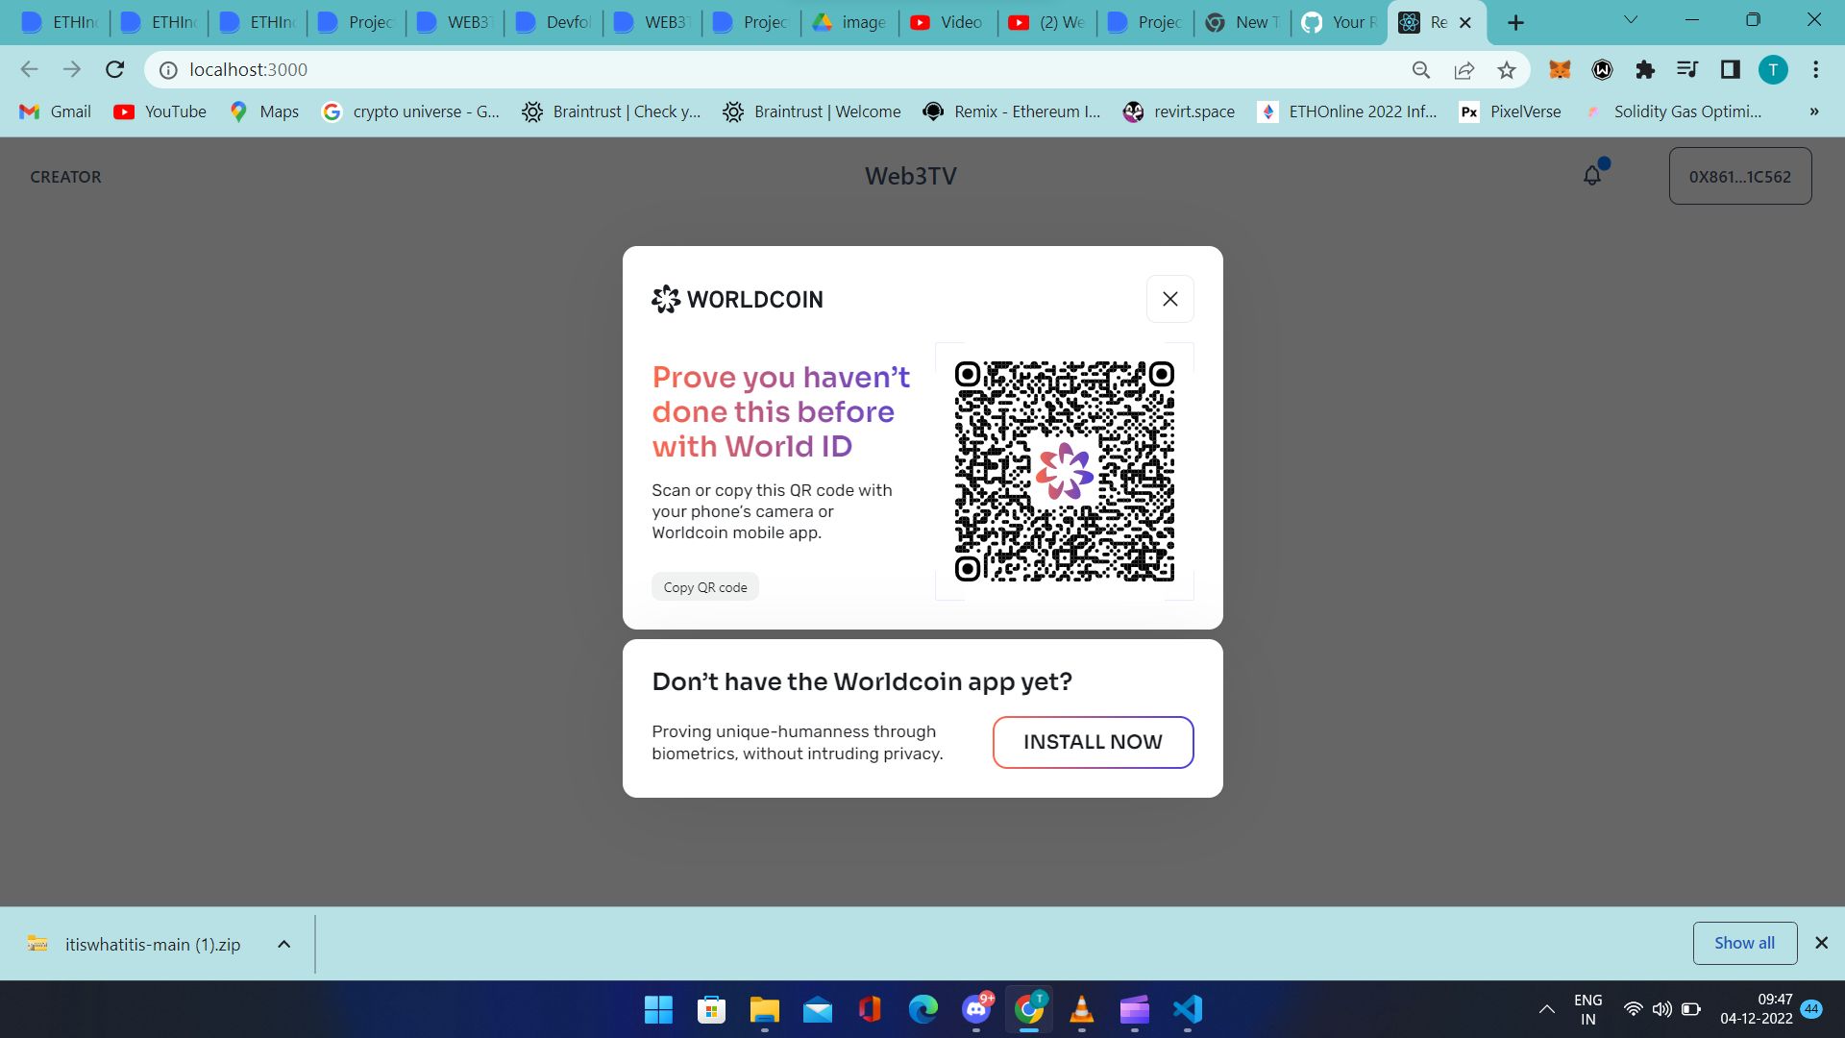Viewport: 1845px width, 1038px height.
Task: Open the PixelVerse bookmark
Action: point(1510,111)
